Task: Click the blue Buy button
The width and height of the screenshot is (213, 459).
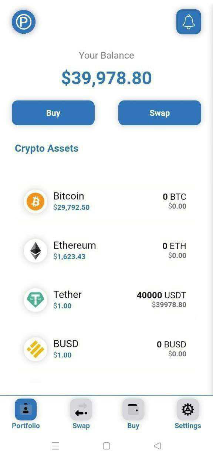Action: tap(53, 113)
